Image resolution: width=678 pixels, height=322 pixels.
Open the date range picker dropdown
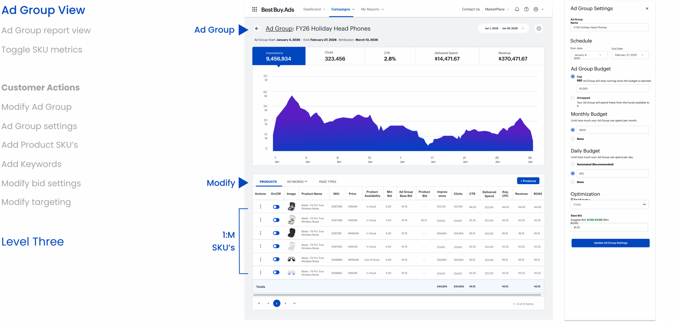pos(503,28)
